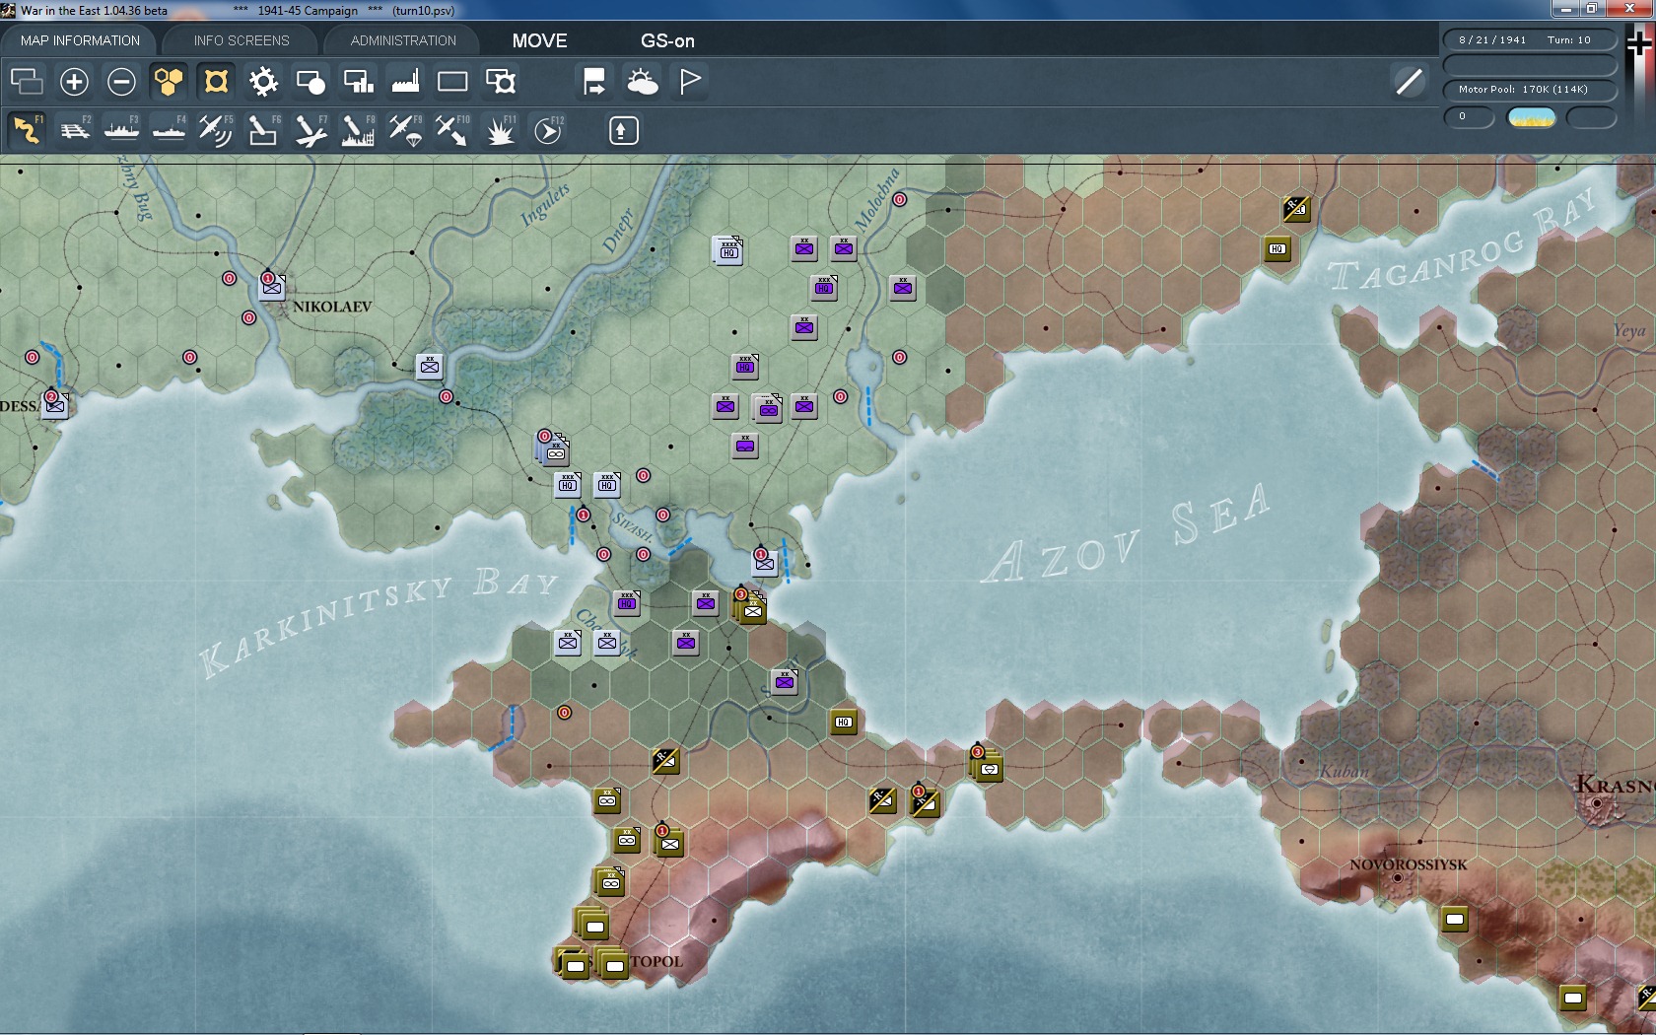Activate F3 naval transport mode
This screenshot has height=1035, width=1656.
pos(122,130)
